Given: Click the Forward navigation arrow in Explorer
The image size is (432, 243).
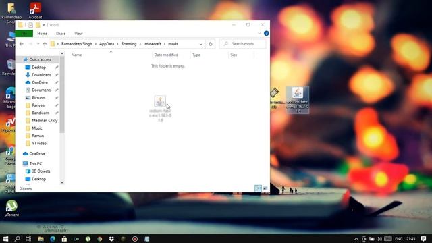Looking at the screenshot, I should [31, 44].
